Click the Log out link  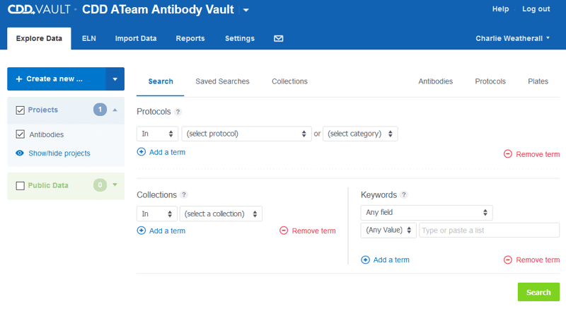pyautogui.click(x=536, y=9)
